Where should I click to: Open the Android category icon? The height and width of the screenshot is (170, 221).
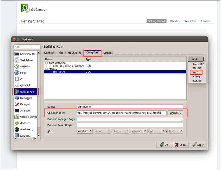[17, 123]
